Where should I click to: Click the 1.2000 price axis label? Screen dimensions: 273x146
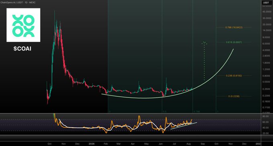[x=267, y=69]
